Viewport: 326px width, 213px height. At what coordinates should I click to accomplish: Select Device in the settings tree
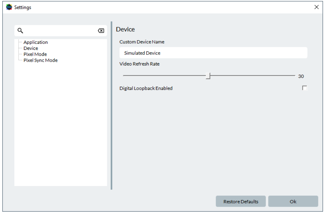[31, 48]
